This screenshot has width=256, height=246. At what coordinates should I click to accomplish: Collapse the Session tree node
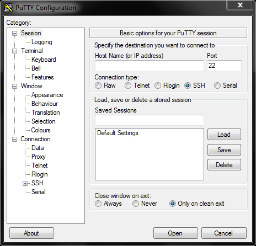pos(14,33)
